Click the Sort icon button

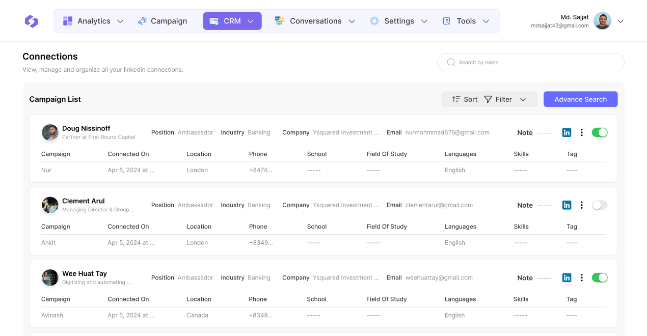pos(465,99)
